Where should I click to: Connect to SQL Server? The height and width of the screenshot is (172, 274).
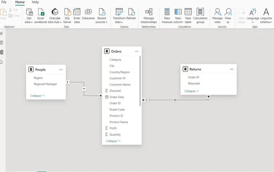67,16
